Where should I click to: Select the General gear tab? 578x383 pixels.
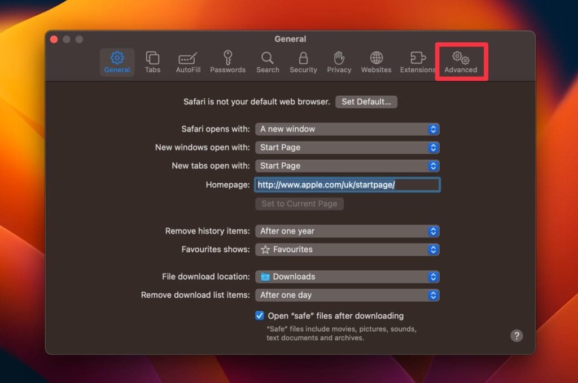point(117,62)
